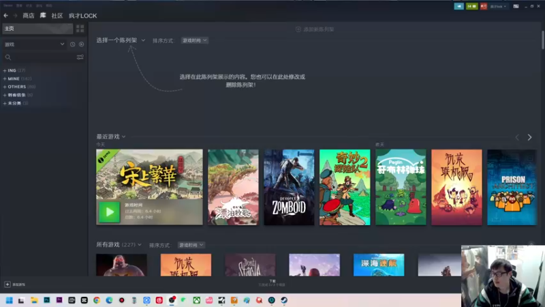Image resolution: width=545 pixels, height=307 pixels.
Task: Open the 游戏 filter dropdown in sidebar
Action: pyautogui.click(x=34, y=44)
